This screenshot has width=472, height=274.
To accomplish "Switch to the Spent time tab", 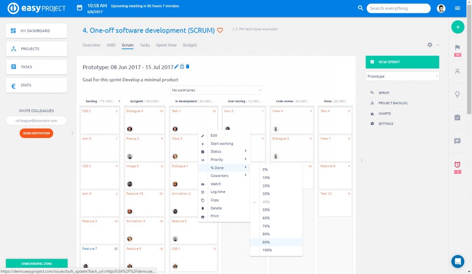I will click(166, 45).
